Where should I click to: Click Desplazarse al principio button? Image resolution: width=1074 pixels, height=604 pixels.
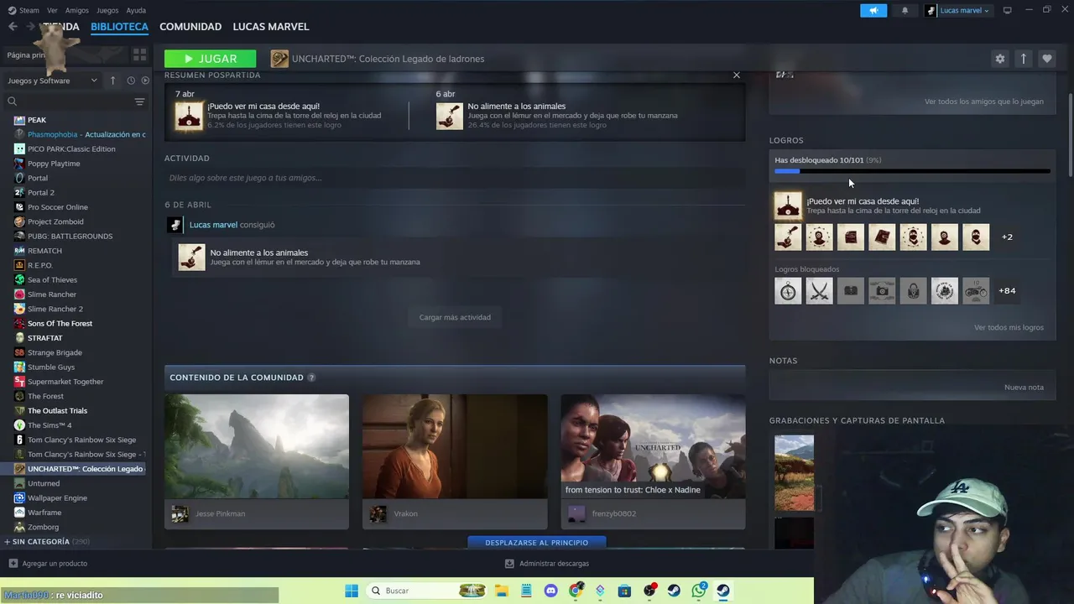pos(537,542)
